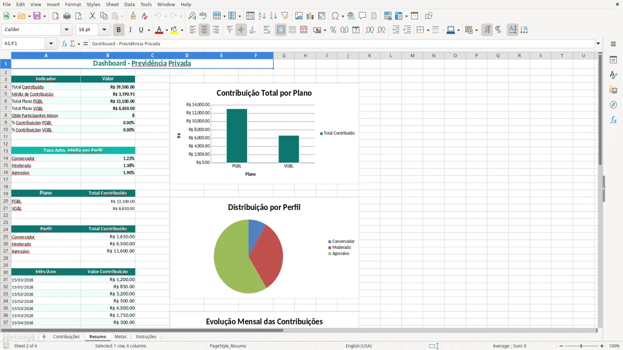
Task: Toggle Center Horizontally alignment
Action: pyautogui.click(x=204, y=30)
